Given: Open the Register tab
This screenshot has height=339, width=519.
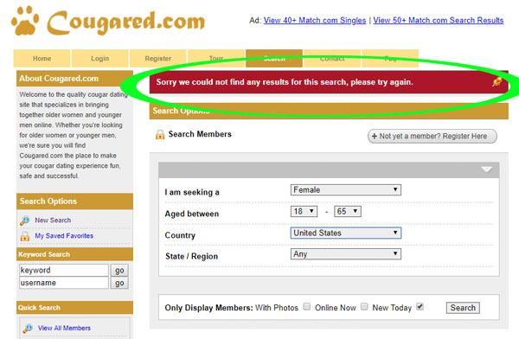Looking at the screenshot, I should (158, 59).
